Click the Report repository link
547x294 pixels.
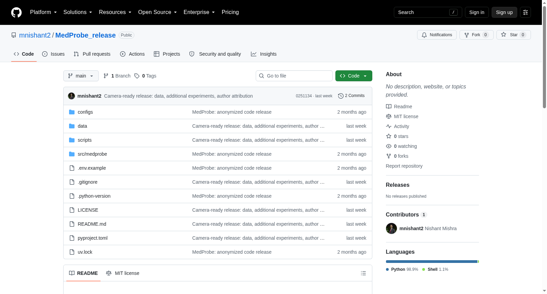click(404, 166)
